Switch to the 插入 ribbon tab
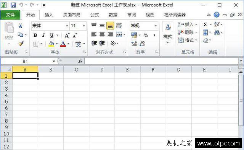244x150 pixels. 49,15
